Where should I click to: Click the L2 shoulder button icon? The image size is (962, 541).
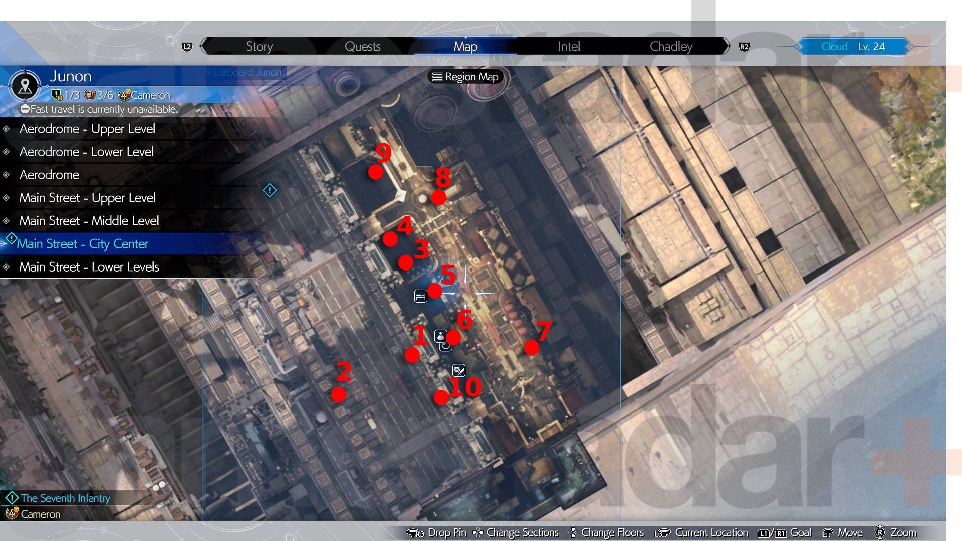187,47
